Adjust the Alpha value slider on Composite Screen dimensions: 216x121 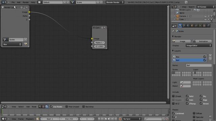[x=99, y=43]
